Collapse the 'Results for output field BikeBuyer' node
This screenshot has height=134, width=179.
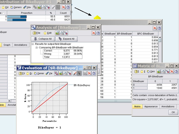pos(33,44)
